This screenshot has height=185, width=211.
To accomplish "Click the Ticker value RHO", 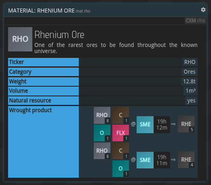I will 190,62.
